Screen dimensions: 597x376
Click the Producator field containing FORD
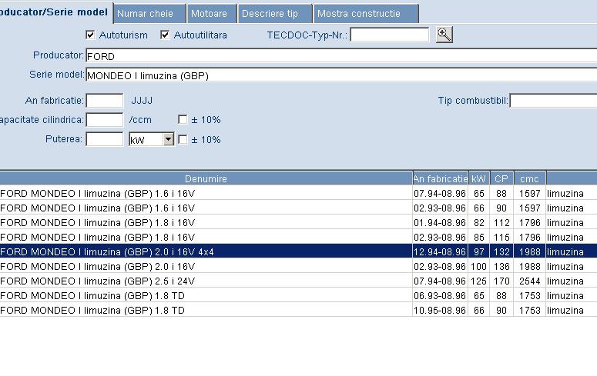point(339,56)
